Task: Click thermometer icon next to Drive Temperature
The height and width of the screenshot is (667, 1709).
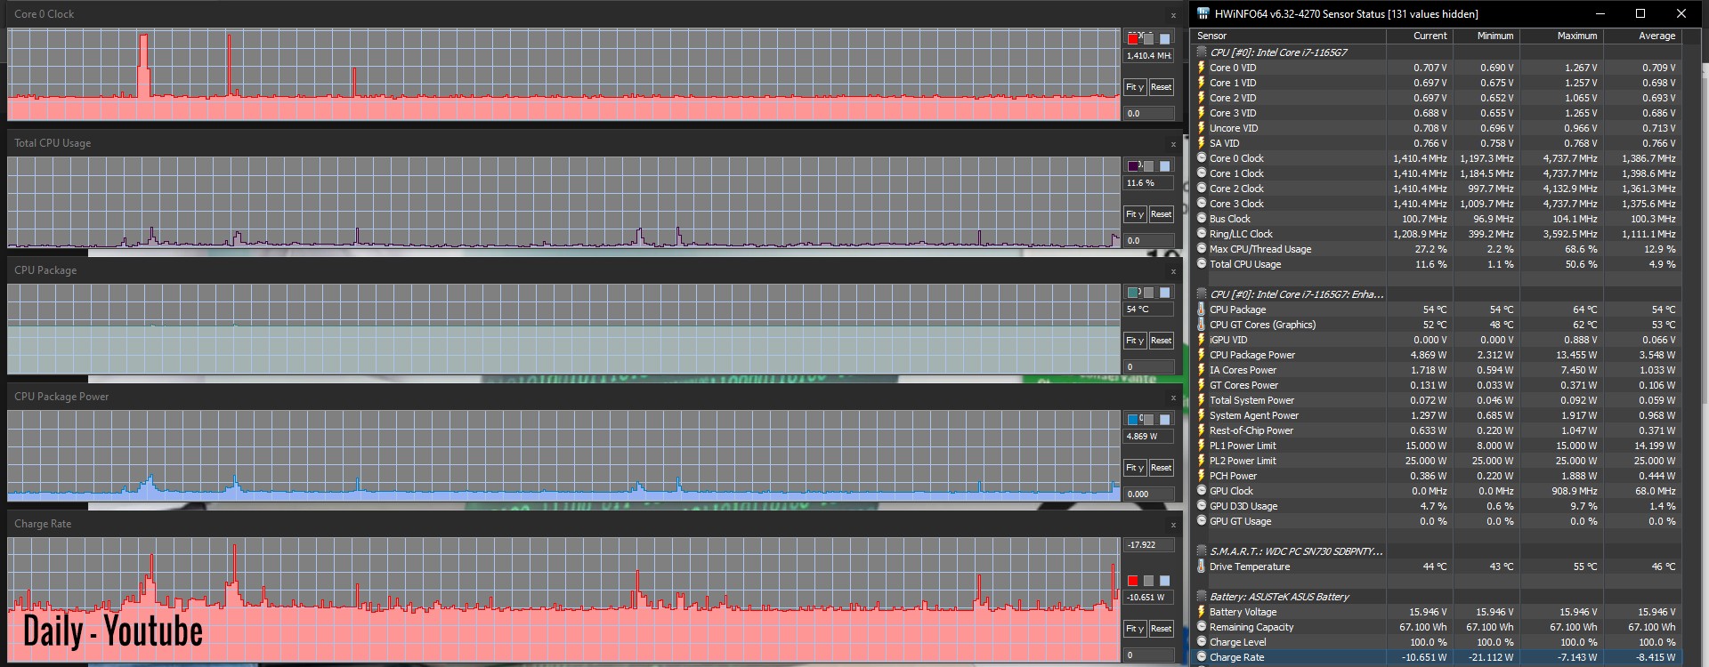Action: tap(1202, 567)
